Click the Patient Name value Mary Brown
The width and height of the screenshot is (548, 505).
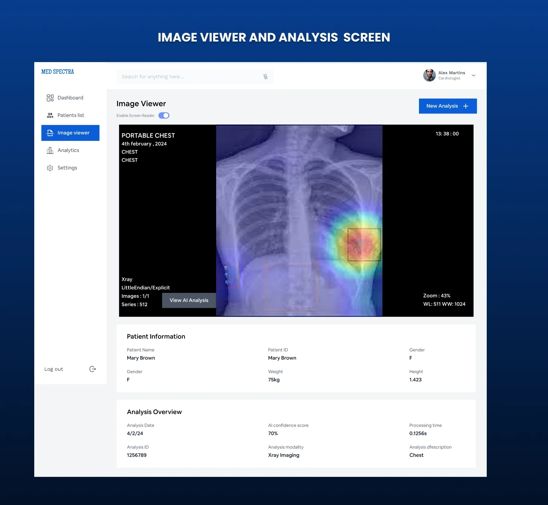[141, 358]
